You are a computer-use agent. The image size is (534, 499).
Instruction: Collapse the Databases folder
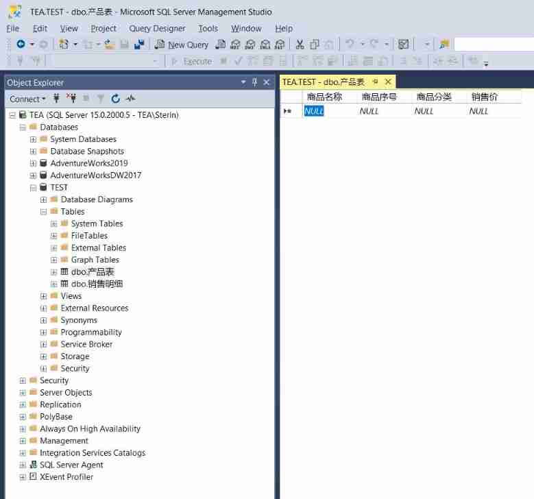(x=23, y=127)
